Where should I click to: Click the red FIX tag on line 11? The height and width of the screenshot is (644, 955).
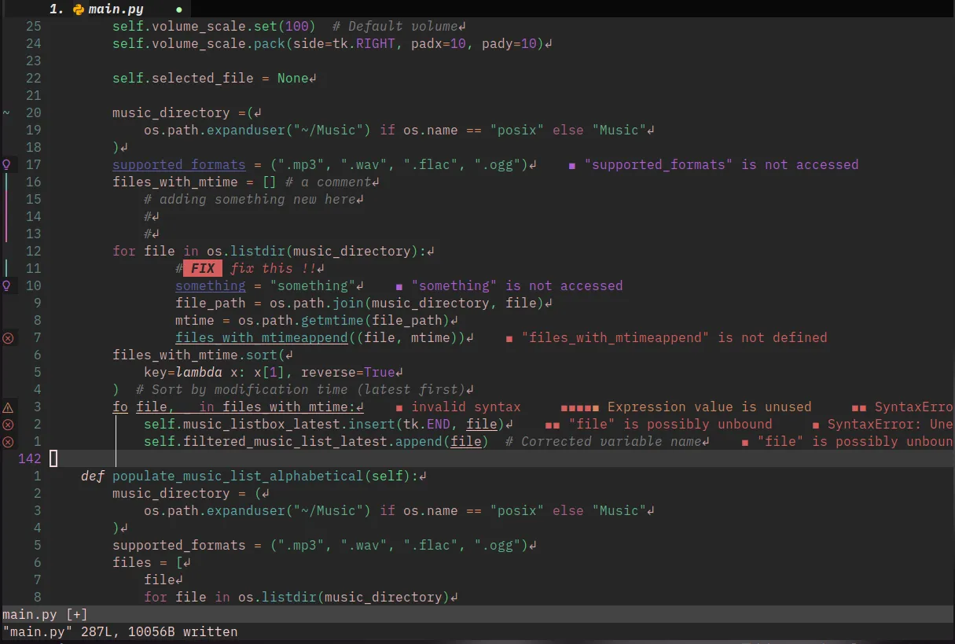[202, 268]
